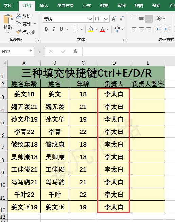Screen dimensions: 175x222
Task: Select column D header
Action: tap(114, 63)
